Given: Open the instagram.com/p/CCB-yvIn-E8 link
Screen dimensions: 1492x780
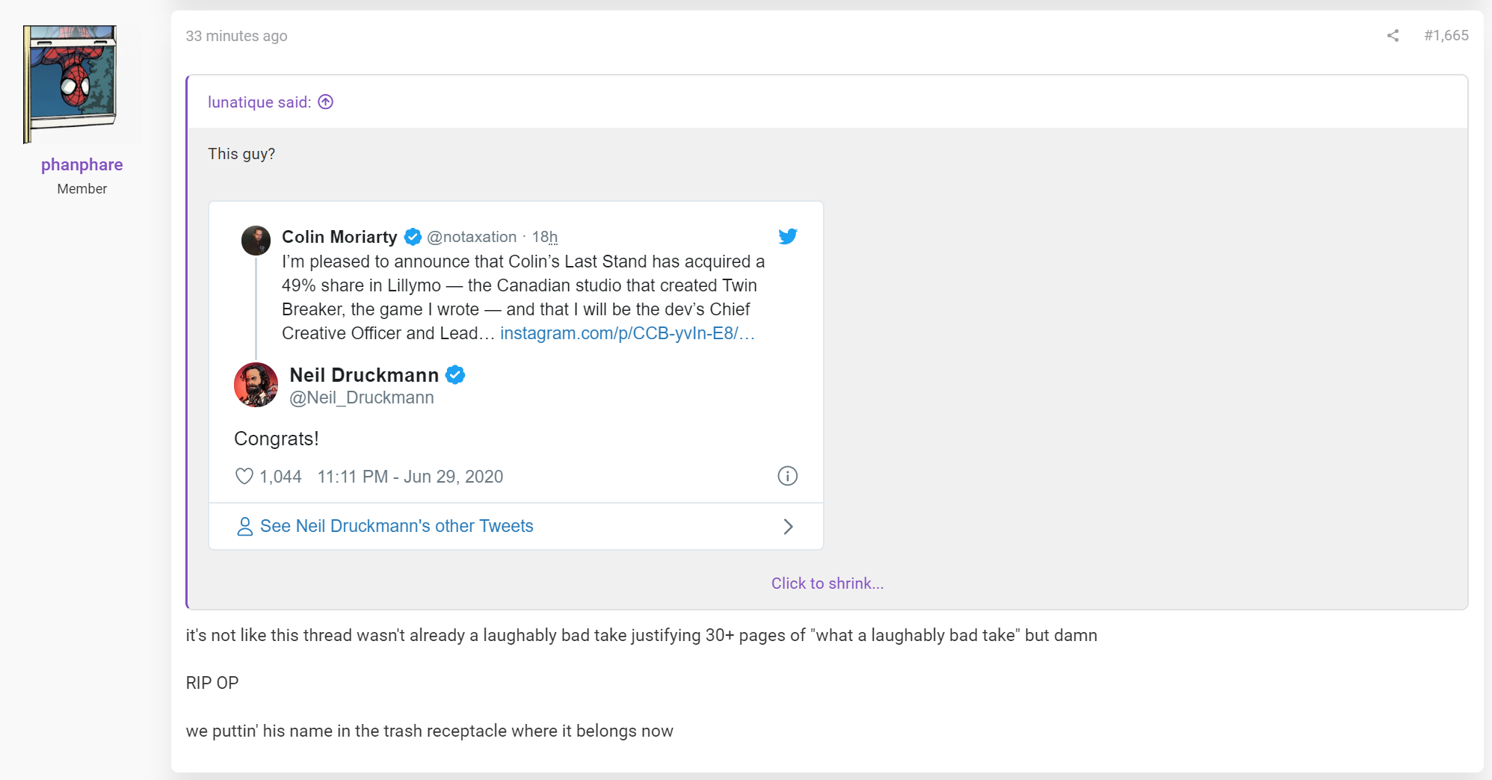Looking at the screenshot, I should pyautogui.click(x=627, y=333).
